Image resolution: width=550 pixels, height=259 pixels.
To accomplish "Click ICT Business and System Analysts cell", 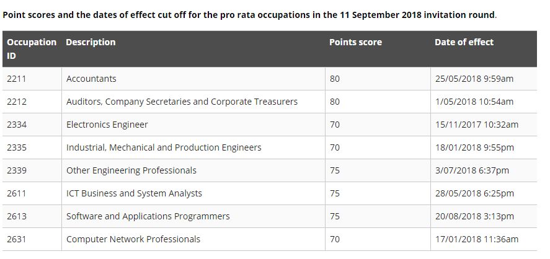I will (x=193, y=193).
